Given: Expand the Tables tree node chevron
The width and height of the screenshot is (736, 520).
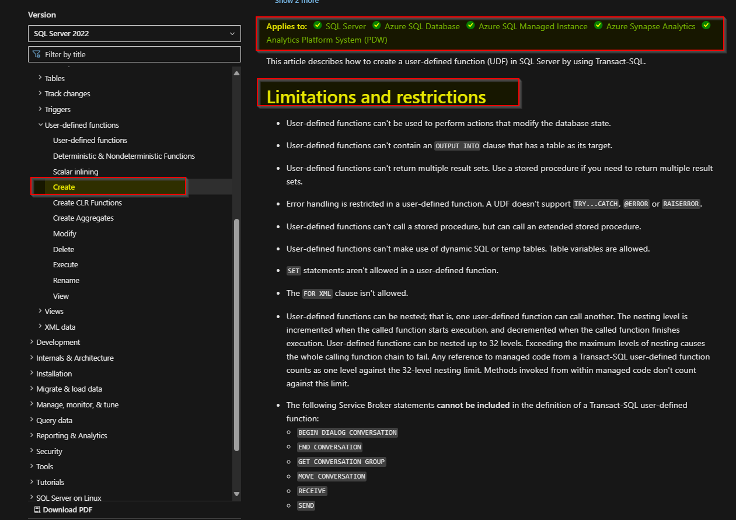Looking at the screenshot, I should pos(40,78).
